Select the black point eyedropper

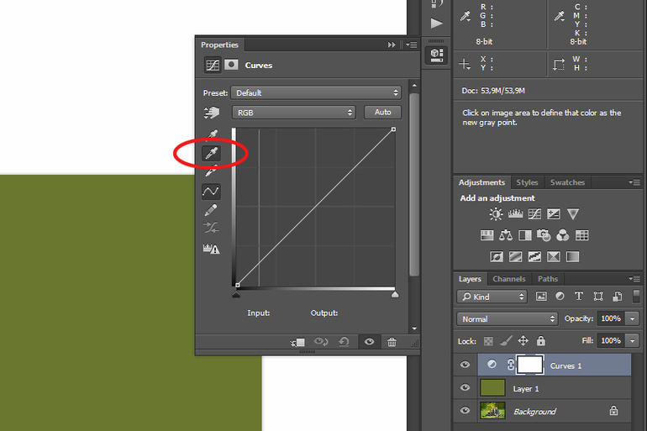(x=211, y=134)
